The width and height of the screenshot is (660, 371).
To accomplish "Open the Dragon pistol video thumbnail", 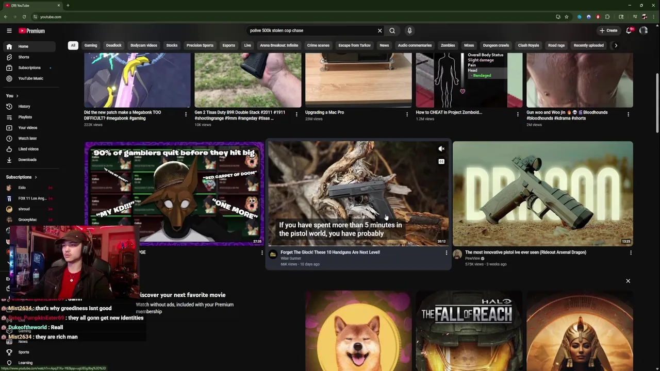I will point(543,194).
